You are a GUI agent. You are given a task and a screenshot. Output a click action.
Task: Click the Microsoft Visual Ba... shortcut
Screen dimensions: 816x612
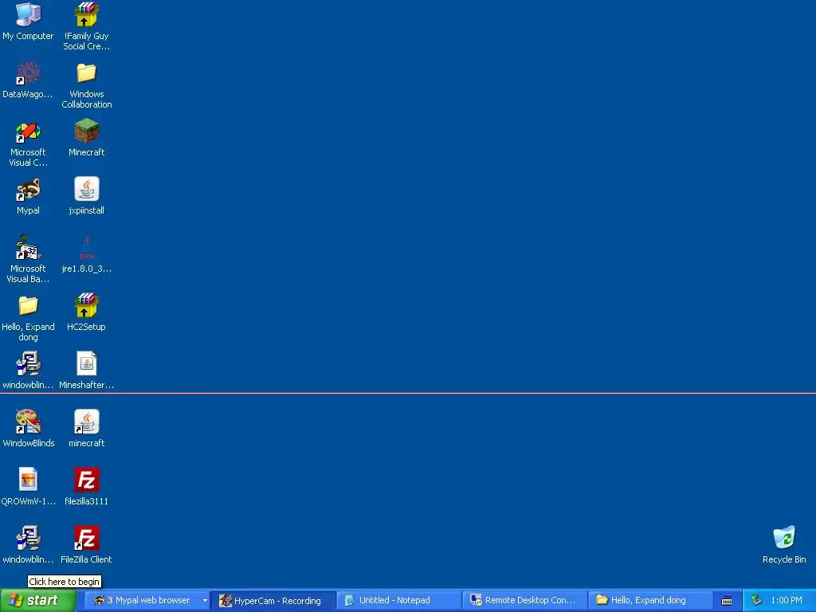pyautogui.click(x=28, y=248)
